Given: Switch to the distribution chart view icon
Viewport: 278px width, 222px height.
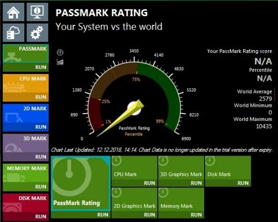Looking at the screenshot, I should (60, 62).
